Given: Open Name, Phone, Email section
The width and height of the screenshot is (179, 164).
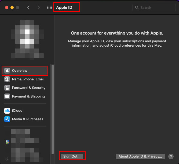Looking at the screenshot, I should (25, 79).
